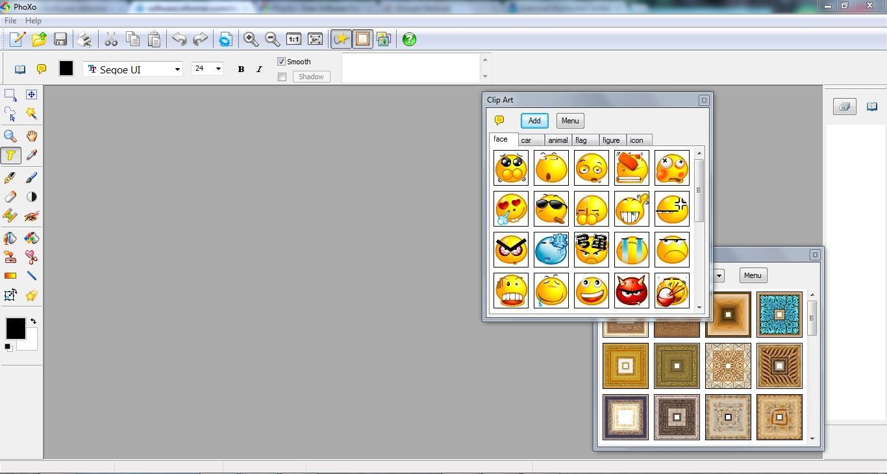Open the Segoe UI font dropdown
This screenshot has width=887, height=474.
click(x=177, y=69)
